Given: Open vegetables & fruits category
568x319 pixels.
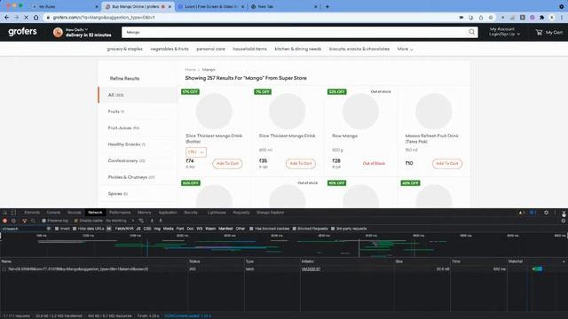Looking at the screenshot, I should [x=170, y=49].
